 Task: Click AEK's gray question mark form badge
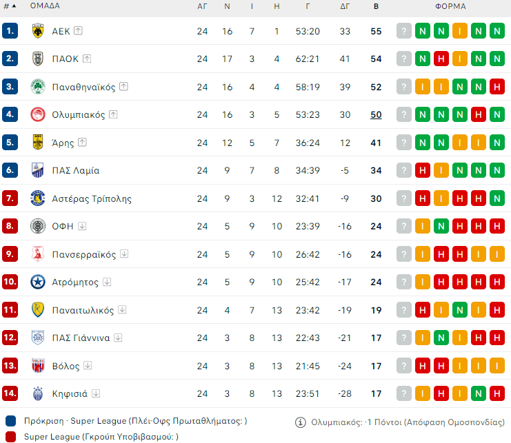coord(404,31)
